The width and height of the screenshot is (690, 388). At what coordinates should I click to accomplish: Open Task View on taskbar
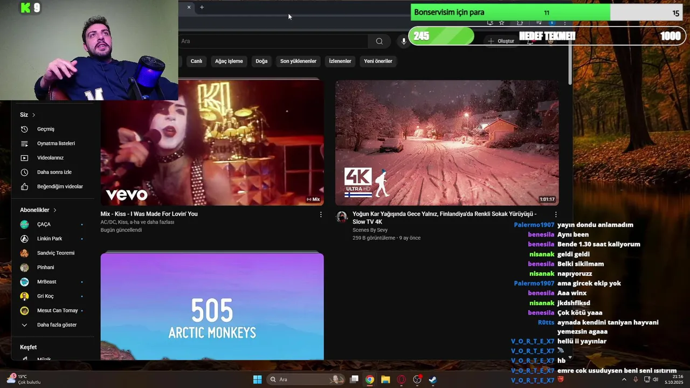tap(354, 379)
